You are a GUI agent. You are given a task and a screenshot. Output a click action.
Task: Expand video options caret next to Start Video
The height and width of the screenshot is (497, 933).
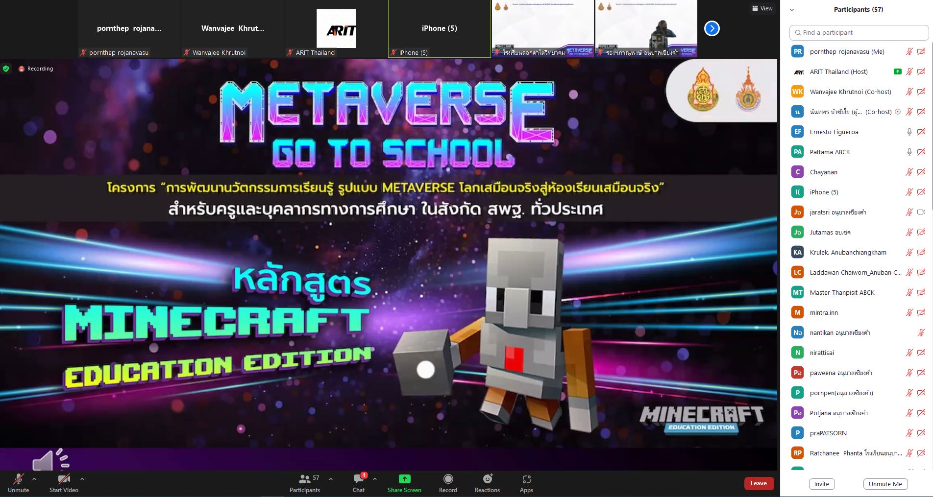pos(82,479)
